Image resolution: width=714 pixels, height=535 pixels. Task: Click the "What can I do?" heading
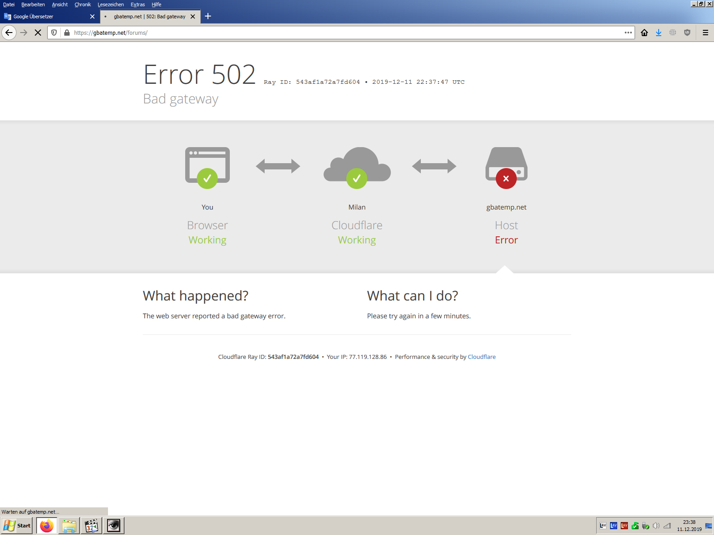point(413,296)
